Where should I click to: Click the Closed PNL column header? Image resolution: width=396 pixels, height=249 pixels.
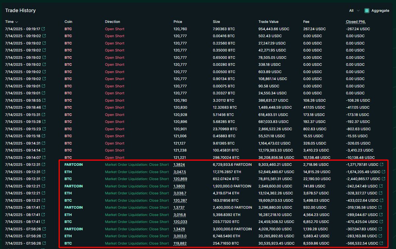(x=356, y=22)
